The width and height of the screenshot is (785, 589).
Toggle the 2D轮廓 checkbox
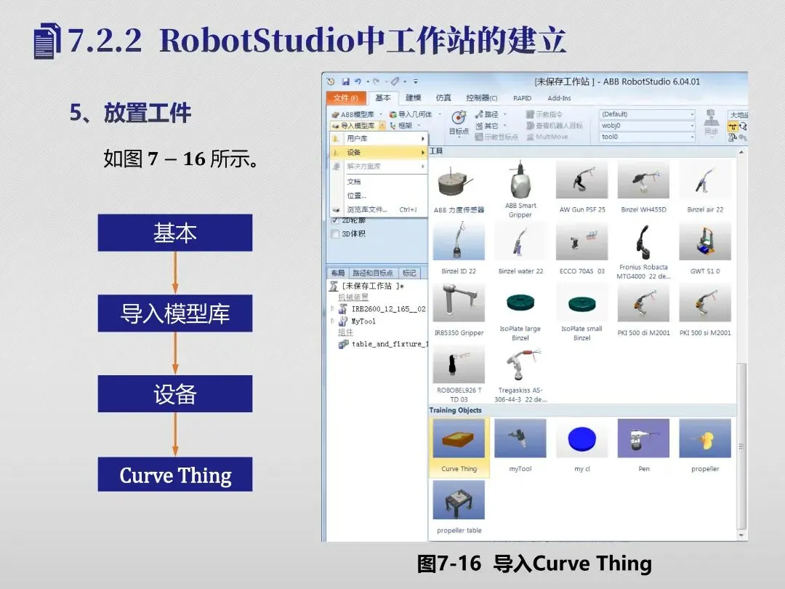(x=335, y=220)
